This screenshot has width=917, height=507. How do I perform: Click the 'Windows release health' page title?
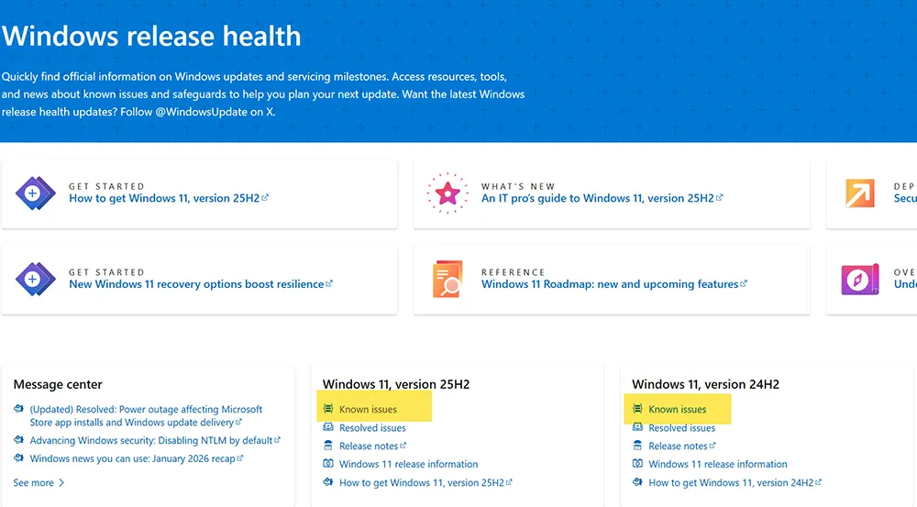(151, 37)
